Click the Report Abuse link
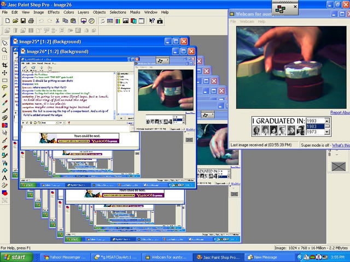Screen dimensions: 350x262 click(340, 112)
